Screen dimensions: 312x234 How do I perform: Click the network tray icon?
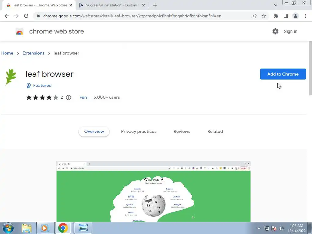pos(266,228)
